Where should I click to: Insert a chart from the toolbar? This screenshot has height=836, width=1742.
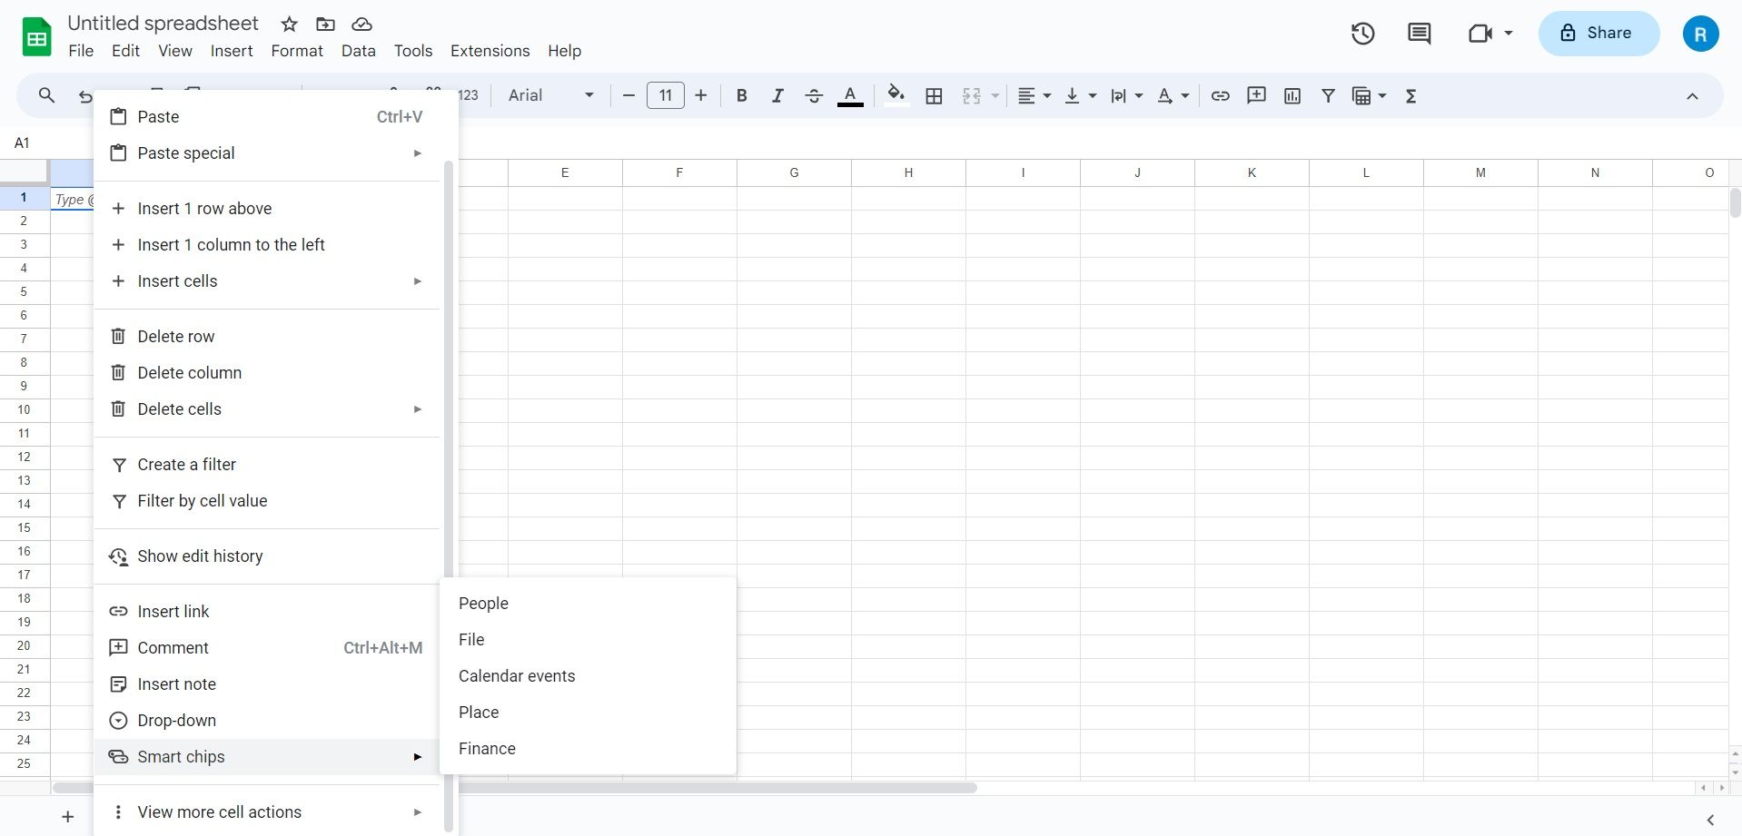[1292, 95]
